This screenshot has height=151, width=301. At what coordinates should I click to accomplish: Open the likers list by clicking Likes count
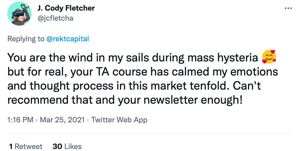[x=67, y=146]
